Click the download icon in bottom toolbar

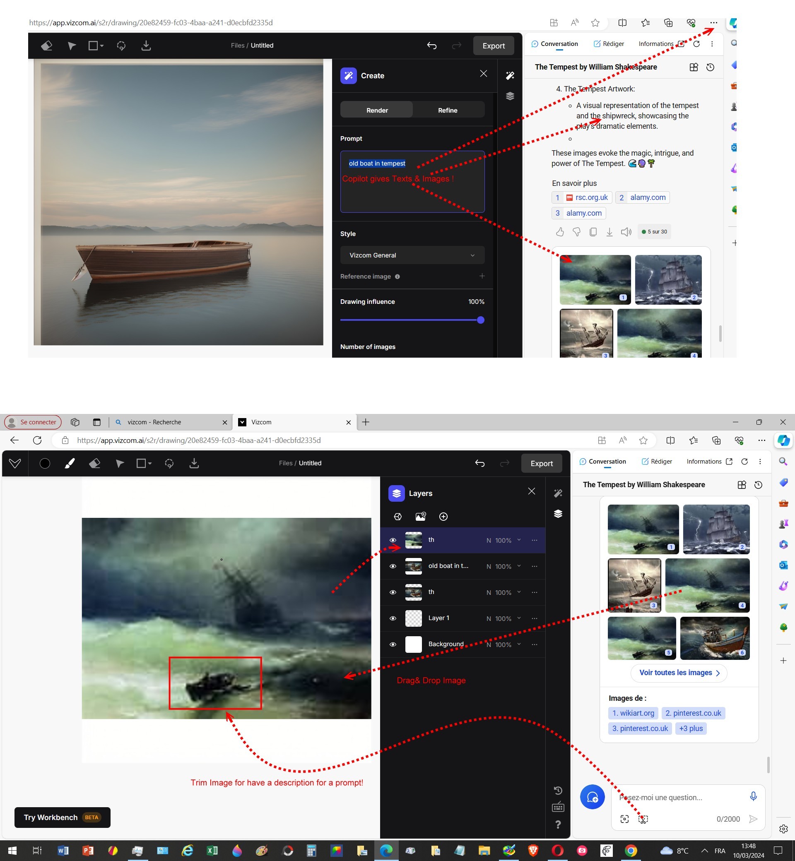point(194,463)
